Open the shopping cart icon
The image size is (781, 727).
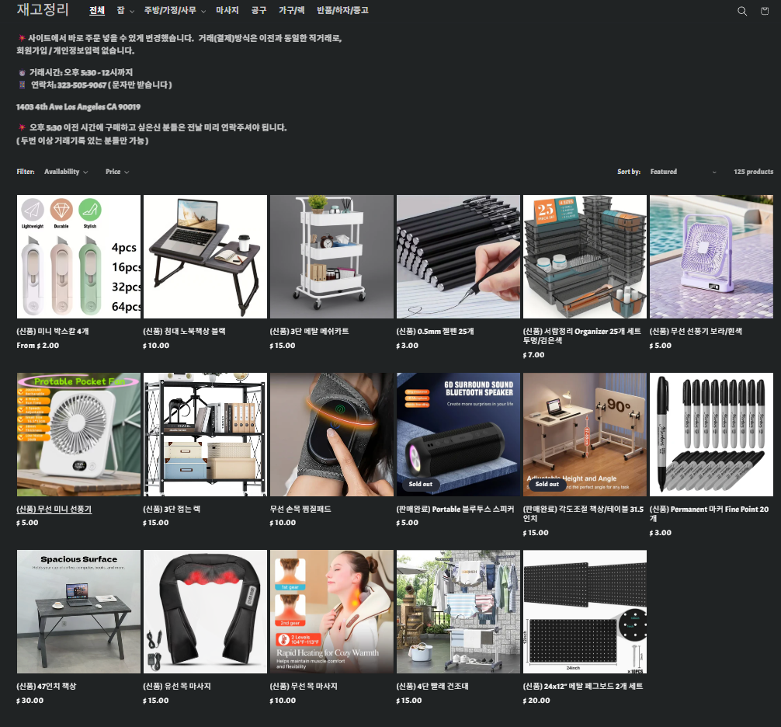click(x=765, y=11)
